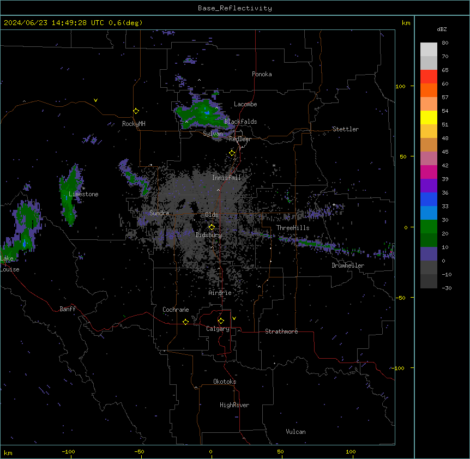This screenshot has height=459, width=470.
Task: Click the Louise map label
Action: pos(10,269)
